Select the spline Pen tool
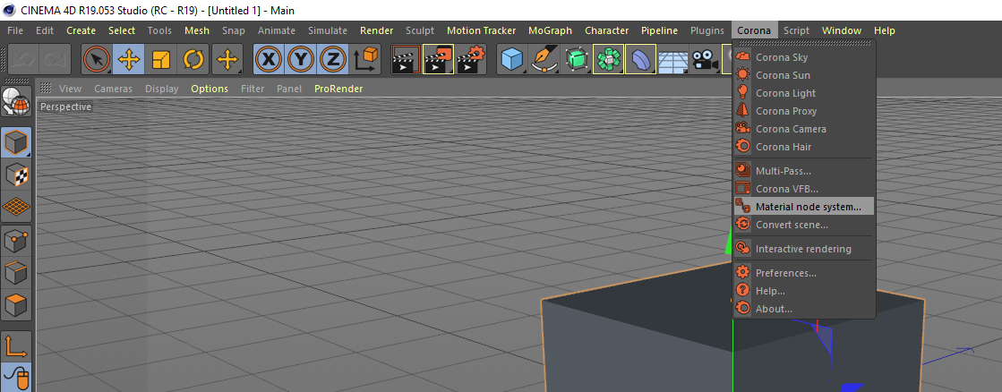Image resolution: width=1002 pixels, height=392 pixels. (x=544, y=60)
